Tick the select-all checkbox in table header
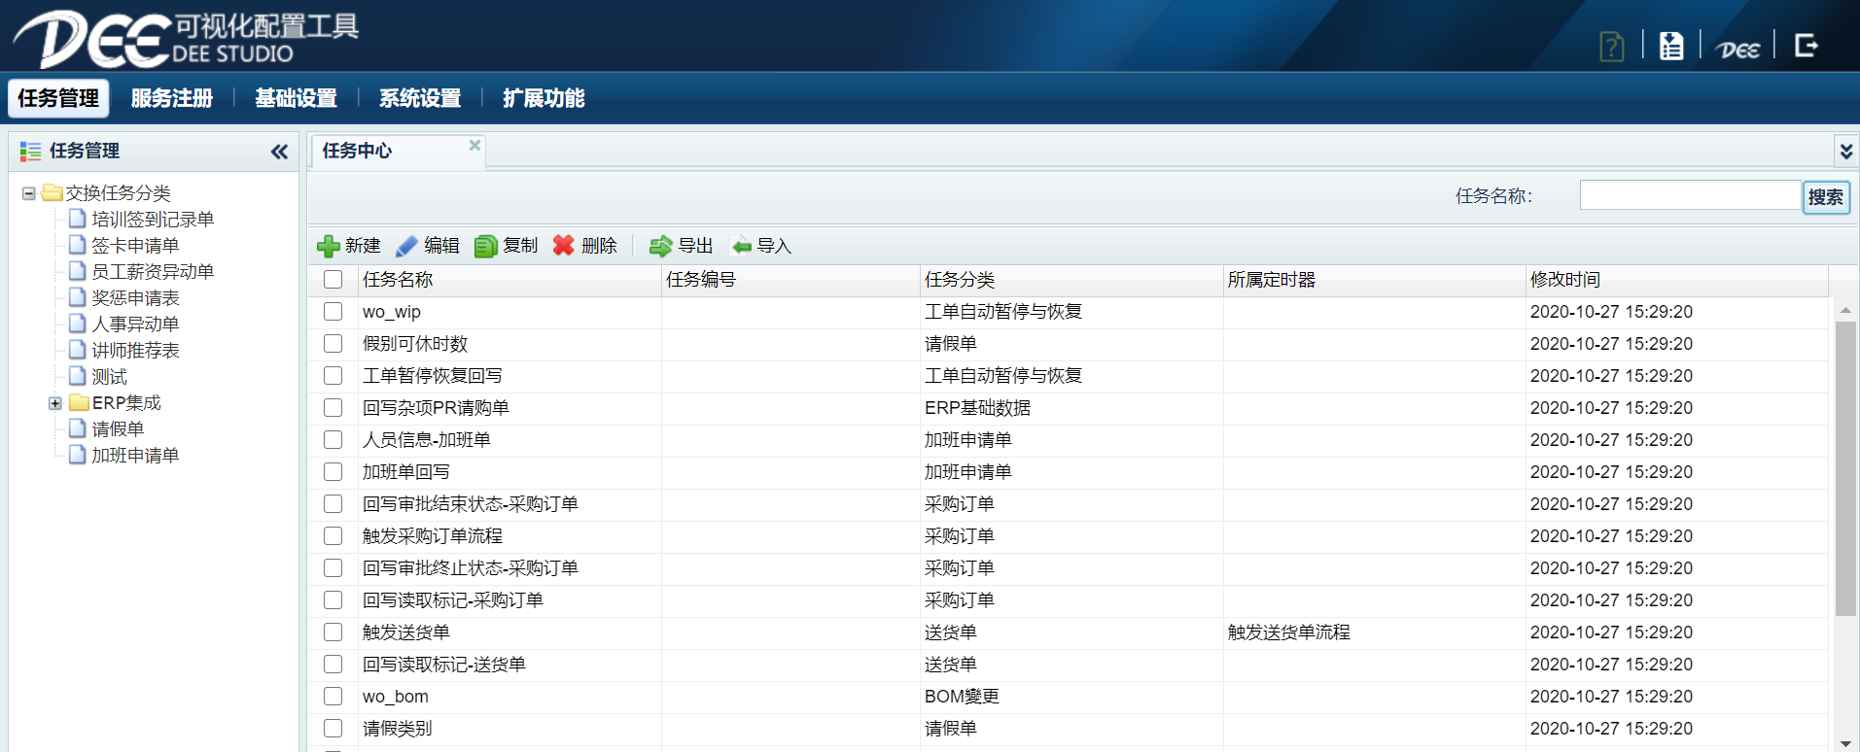Viewport: 1860px width, 752px height. 333,280
